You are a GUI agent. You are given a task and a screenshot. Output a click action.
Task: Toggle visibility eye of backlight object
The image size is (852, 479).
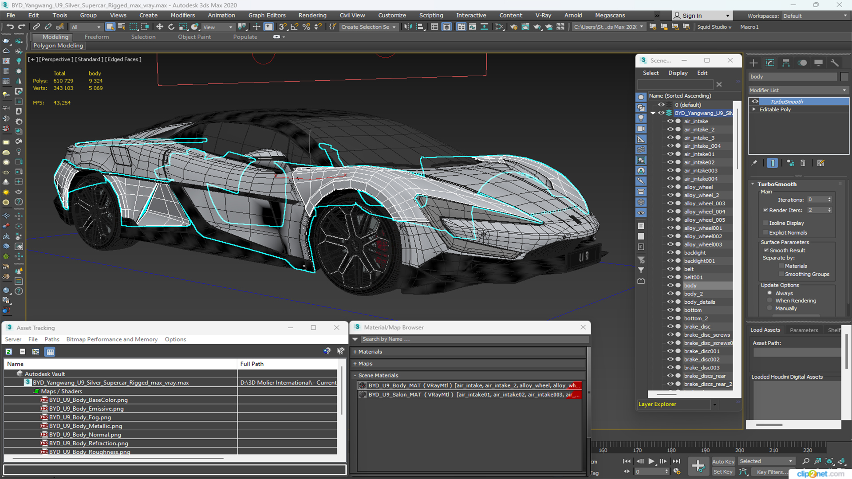coord(670,252)
